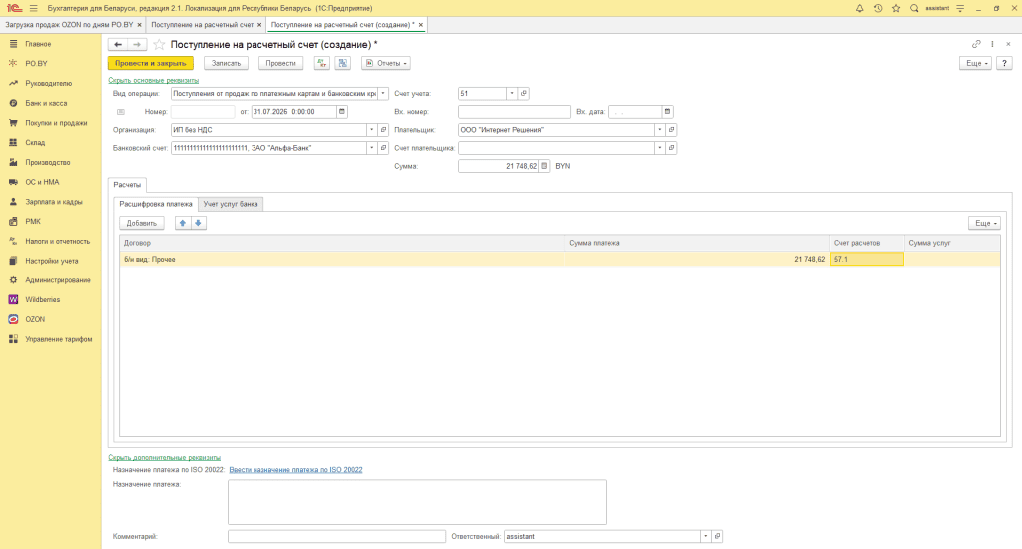Click number mode icon beside Номер
Viewport: 1022px width, 549px height.
point(121,112)
